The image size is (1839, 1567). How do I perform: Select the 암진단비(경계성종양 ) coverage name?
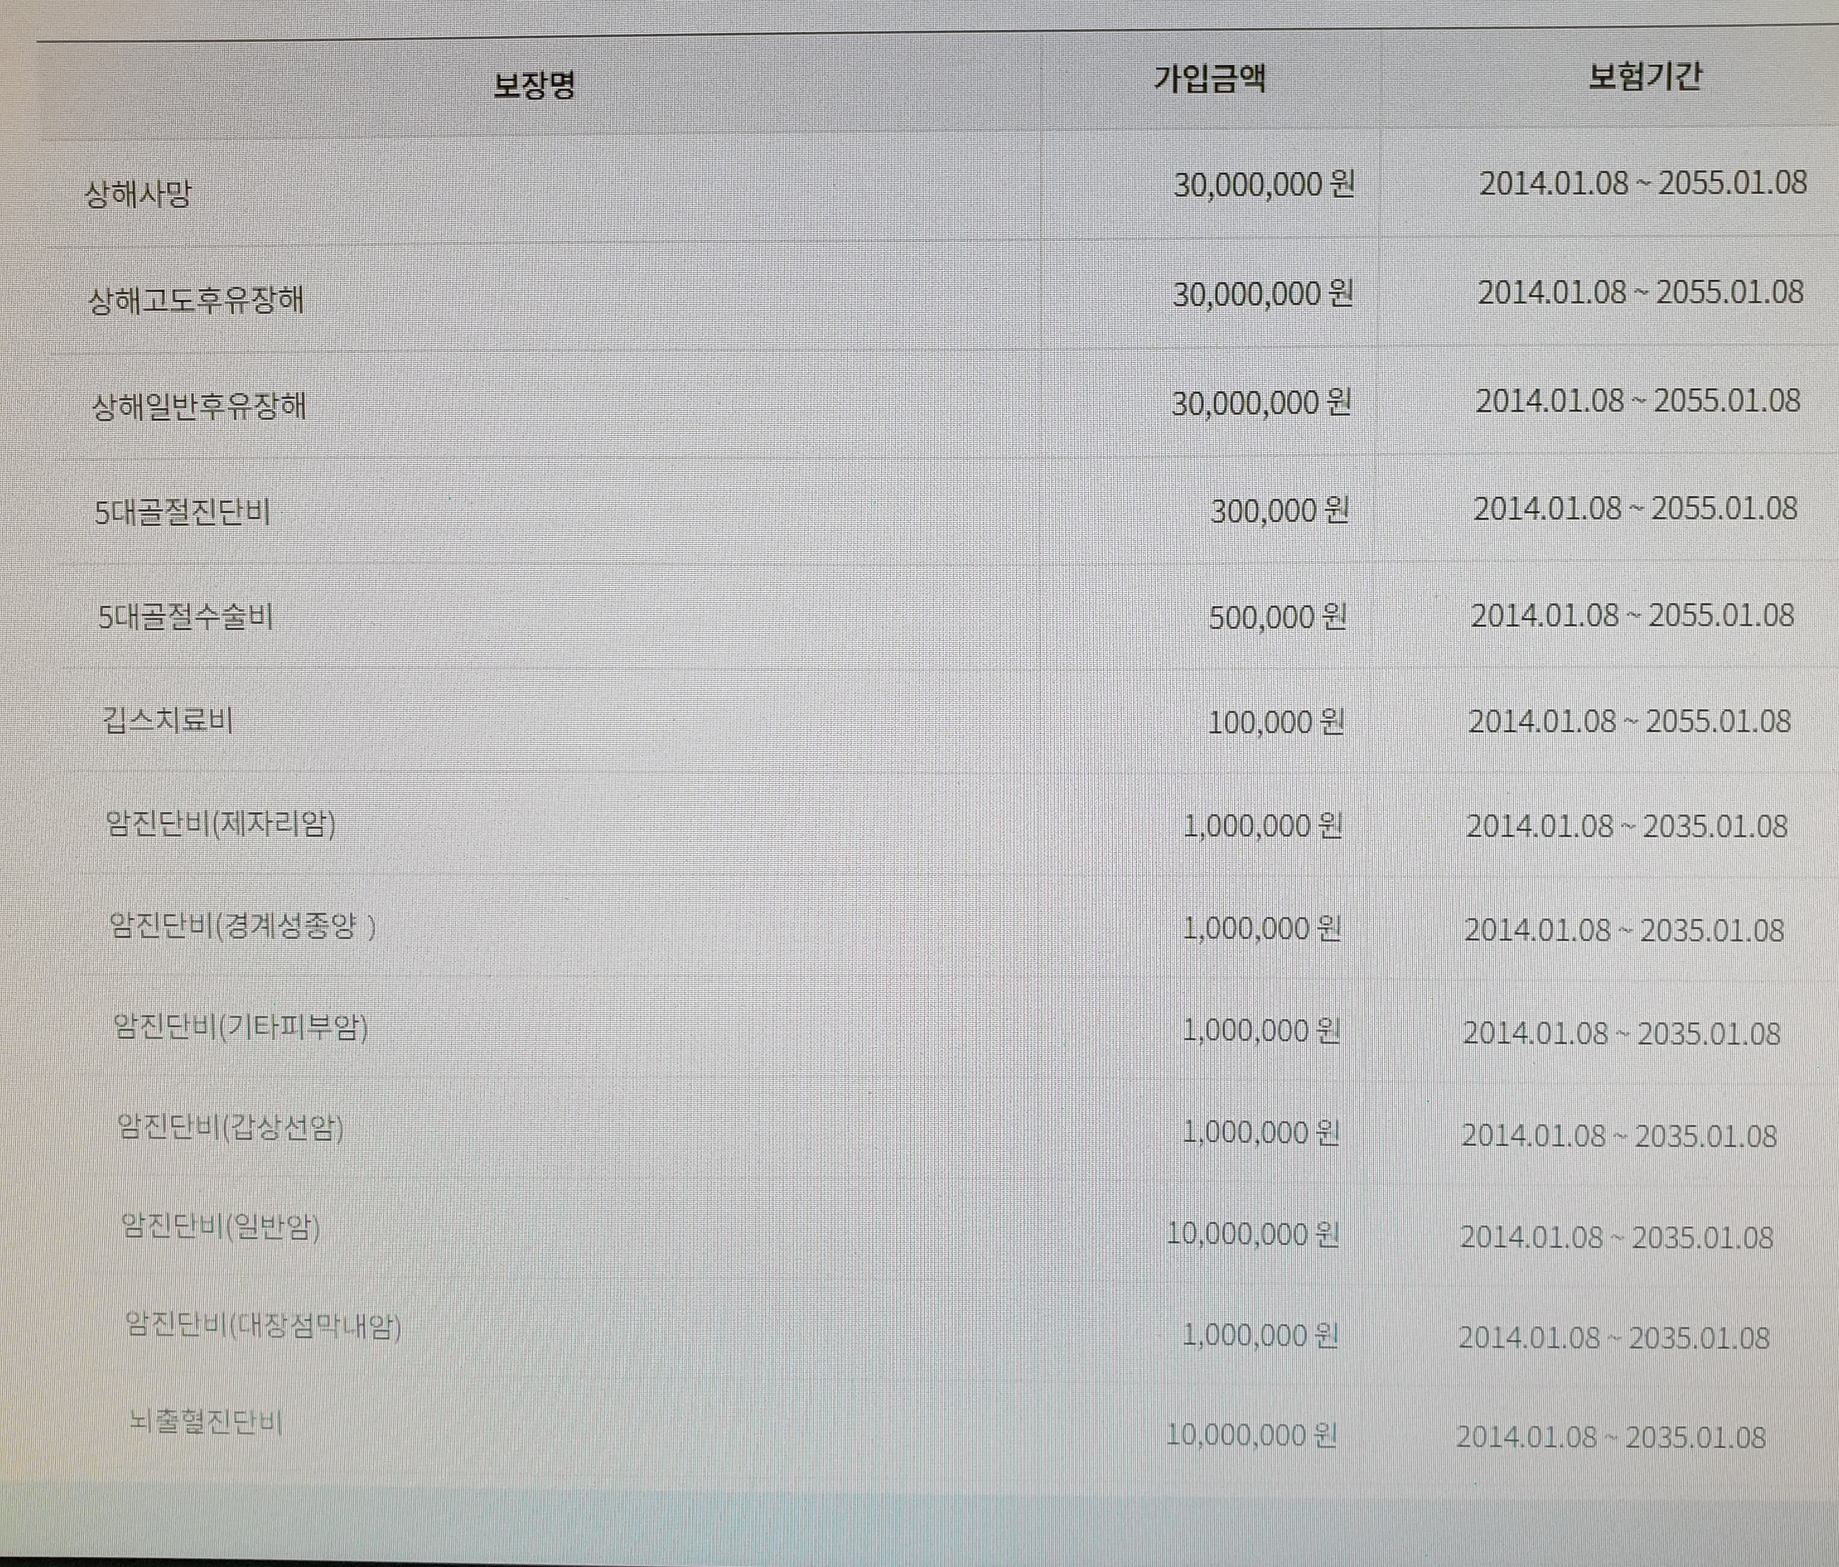point(242,926)
